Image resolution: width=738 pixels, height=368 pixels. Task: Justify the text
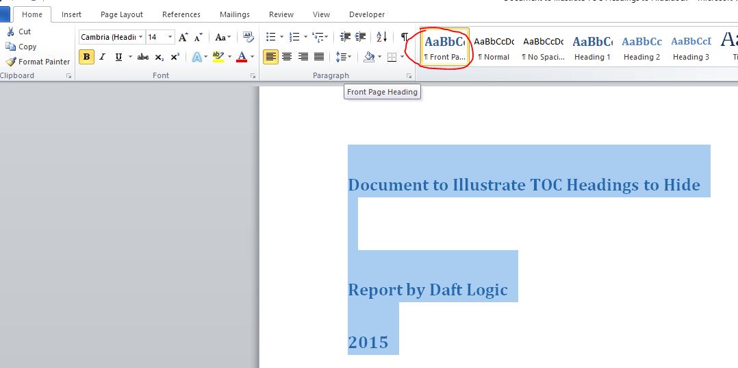pyautogui.click(x=319, y=57)
